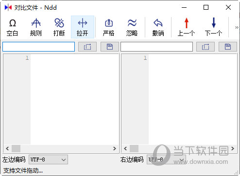Jump to 下一个 (next) difference
This screenshot has height=176, width=240.
[213, 27]
